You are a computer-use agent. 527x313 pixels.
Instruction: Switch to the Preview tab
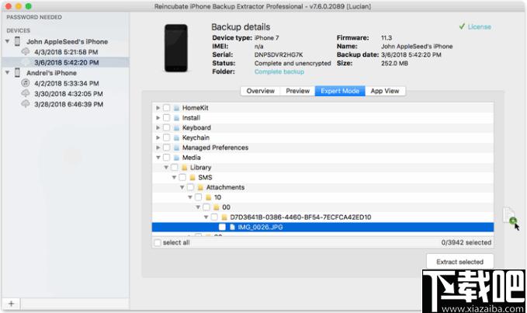(297, 91)
